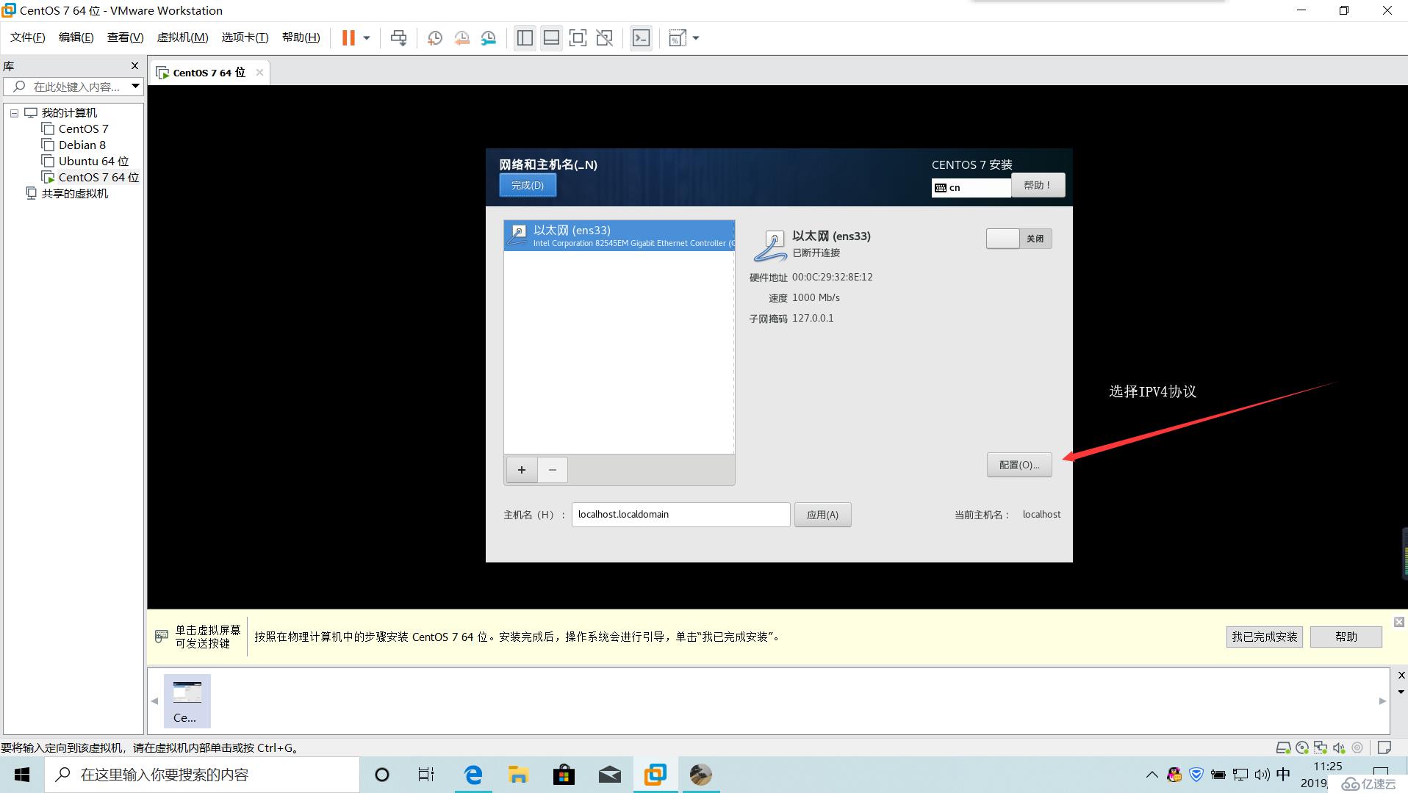Open the thumbnail bar options dropdown arrow
The image size is (1408, 793).
(x=1401, y=692)
